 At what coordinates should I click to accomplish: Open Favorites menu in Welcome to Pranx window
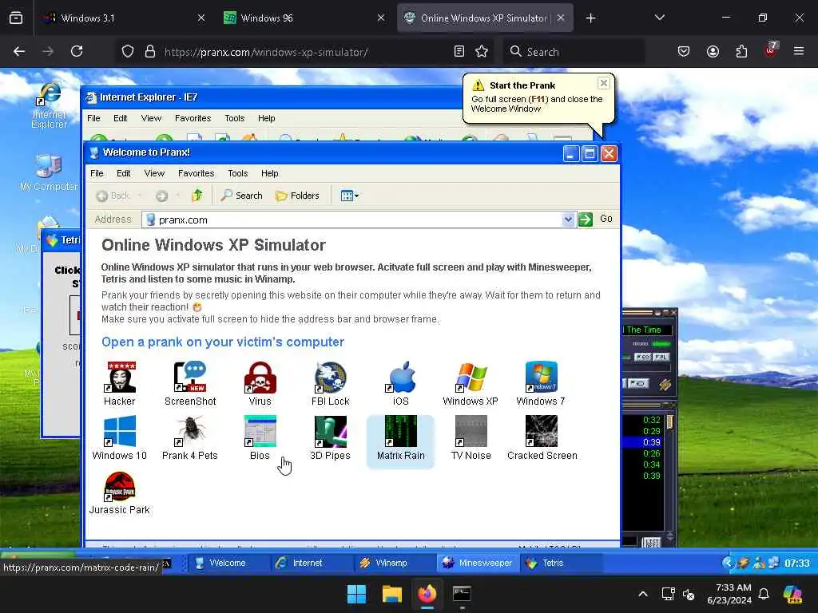coord(197,173)
